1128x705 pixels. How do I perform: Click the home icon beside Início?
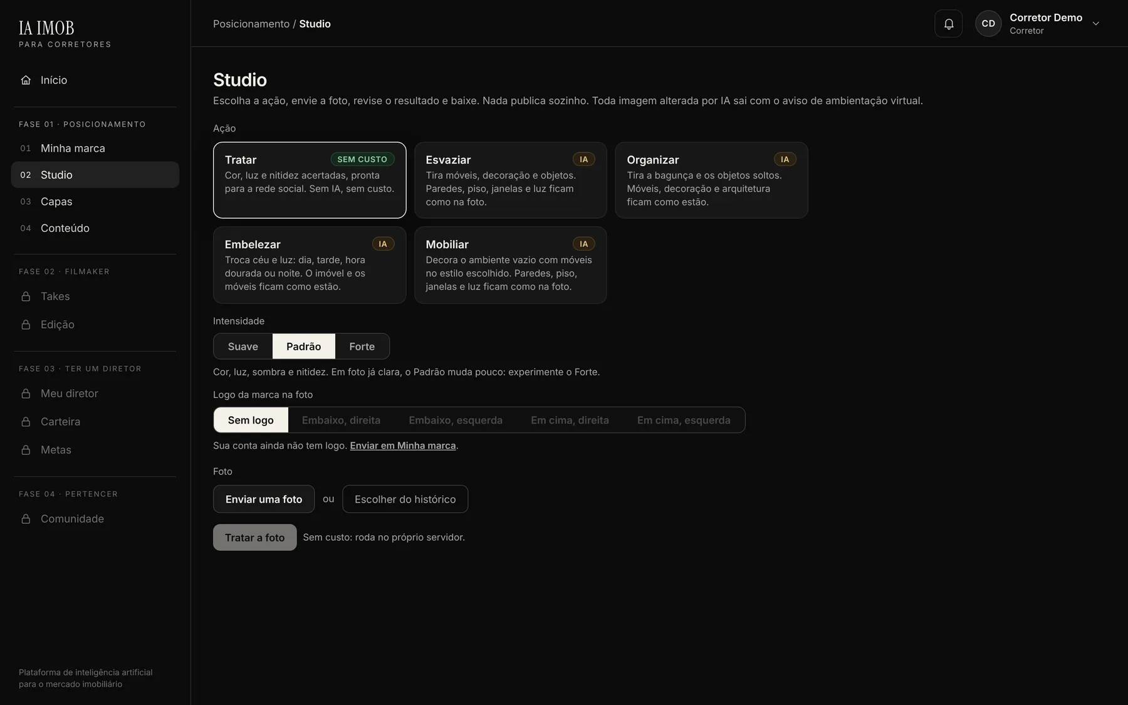coord(26,80)
